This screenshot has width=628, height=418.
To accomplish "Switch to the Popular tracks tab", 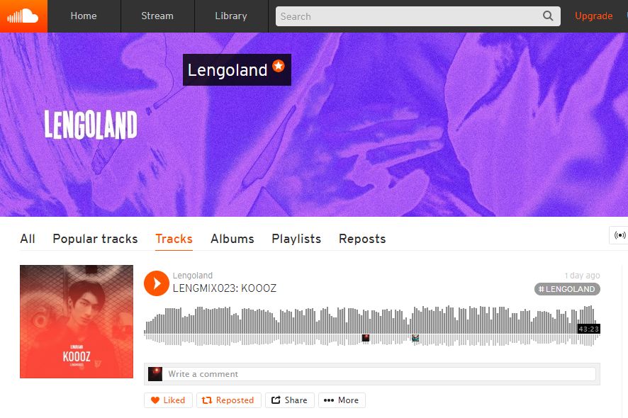I will pos(95,239).
